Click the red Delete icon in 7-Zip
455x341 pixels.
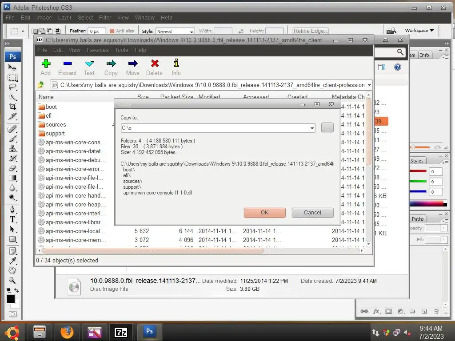pyautogui.click(x=154, y=67)
